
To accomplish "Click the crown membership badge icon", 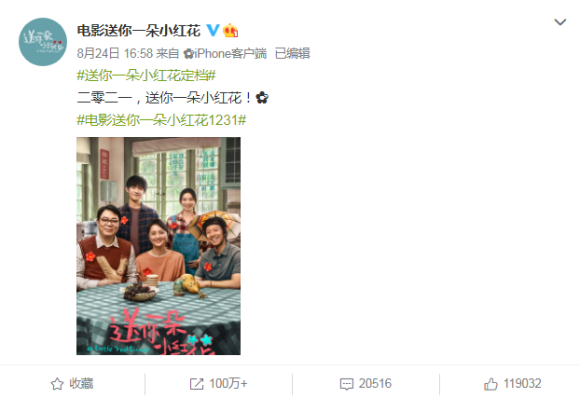I will point(230,31).
